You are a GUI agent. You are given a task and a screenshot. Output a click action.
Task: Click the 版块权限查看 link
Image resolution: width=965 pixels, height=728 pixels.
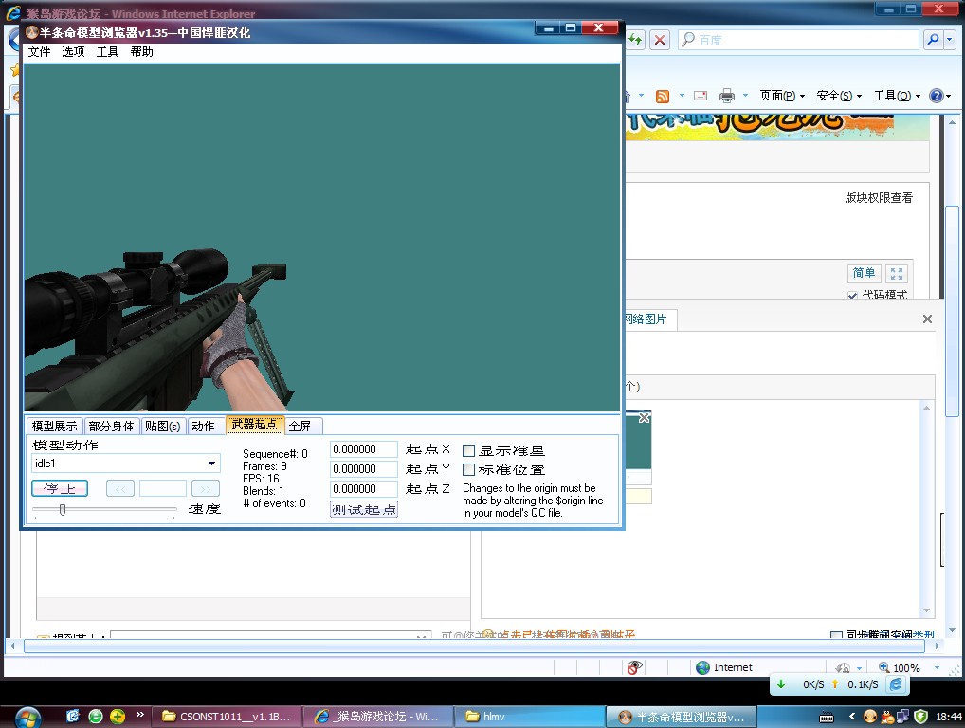879,197
